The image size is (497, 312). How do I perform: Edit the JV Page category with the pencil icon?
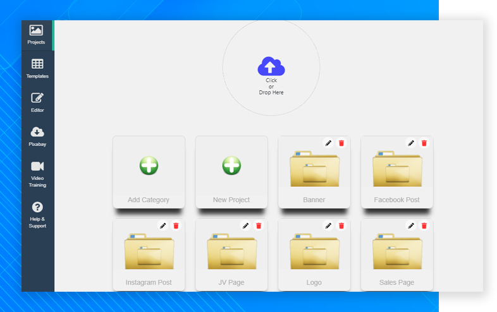point(245,226)
